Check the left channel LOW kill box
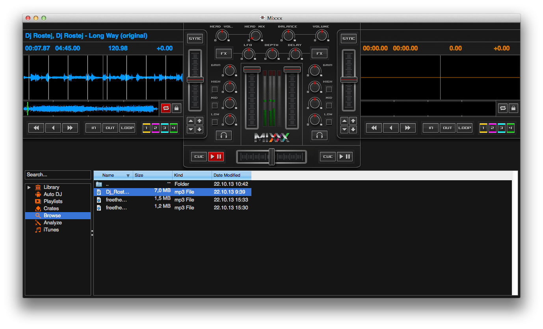Viewport: 543px width, 329px height. [x=215, y=122]
